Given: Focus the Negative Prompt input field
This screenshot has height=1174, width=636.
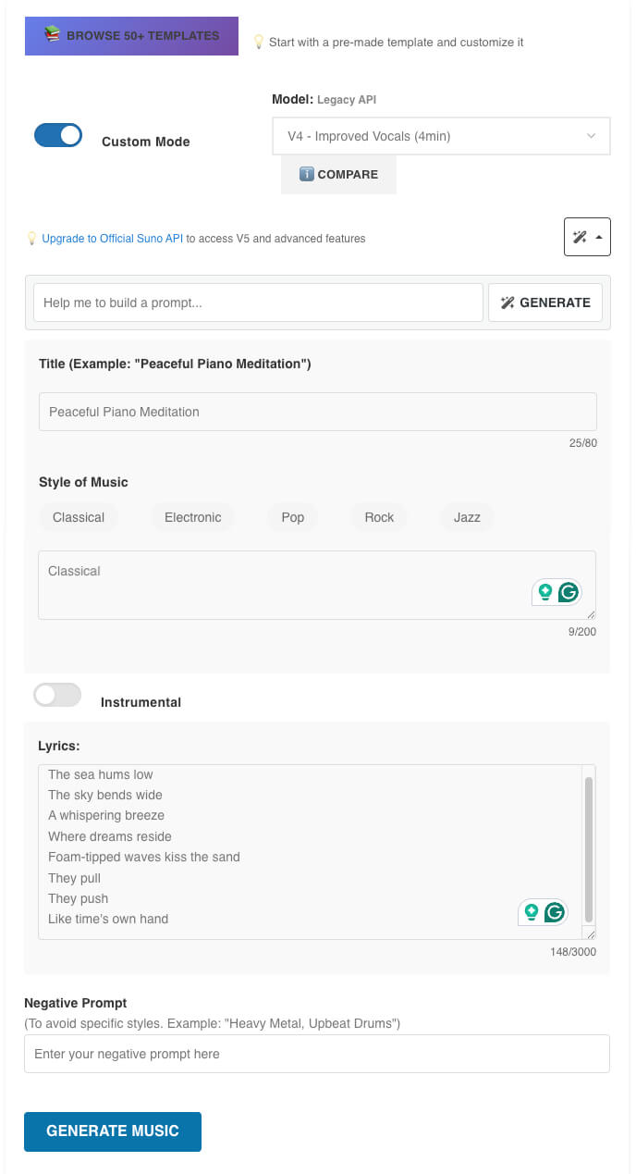Looking at the screenshot, I should (316, 1054).
